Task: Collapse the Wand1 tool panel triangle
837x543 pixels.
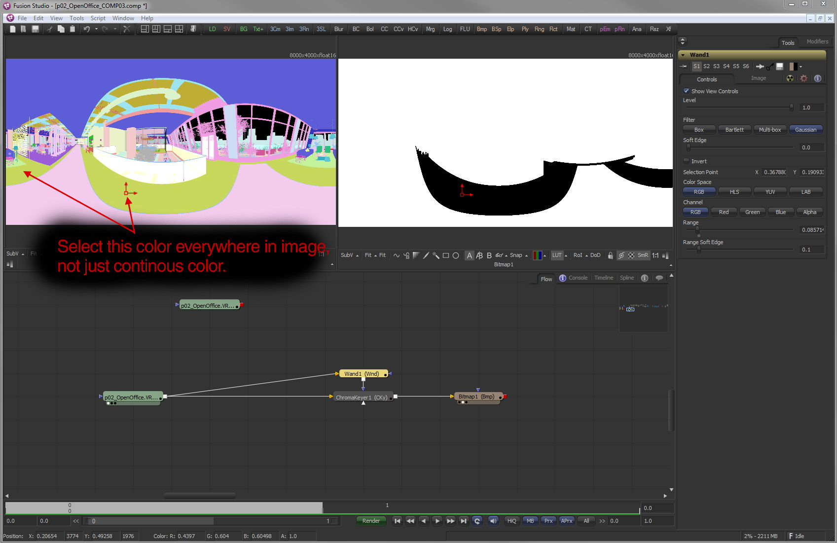Action: pyautogui.click(x=683, y=55)
